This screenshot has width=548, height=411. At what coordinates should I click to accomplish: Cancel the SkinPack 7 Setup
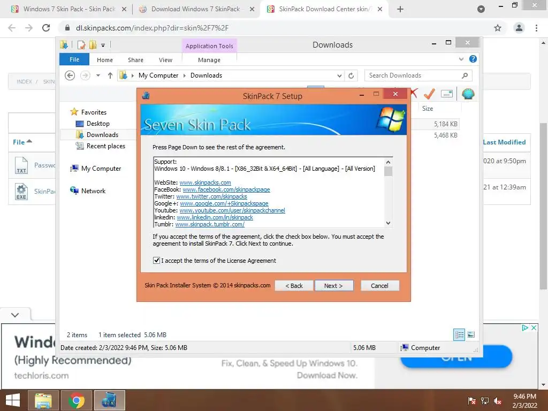point(379,286)
